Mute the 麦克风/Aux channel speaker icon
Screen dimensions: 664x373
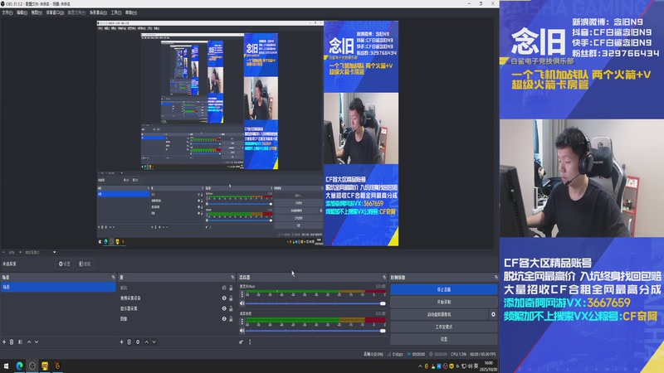pos(242,303)
